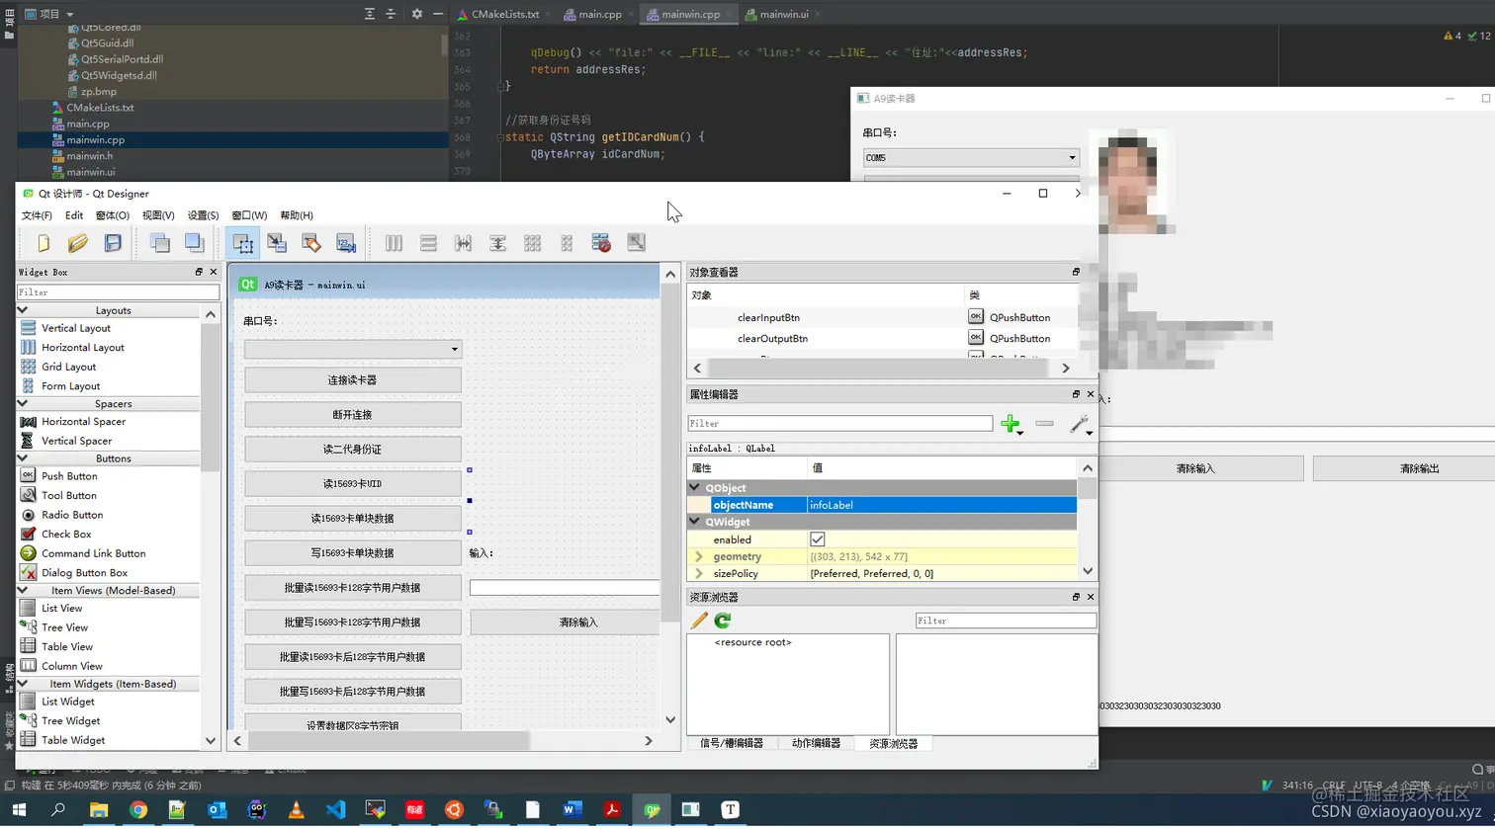Select the Edit Widgets mode icon
The image size is (1495, 829).
click(x=242, y=243)
